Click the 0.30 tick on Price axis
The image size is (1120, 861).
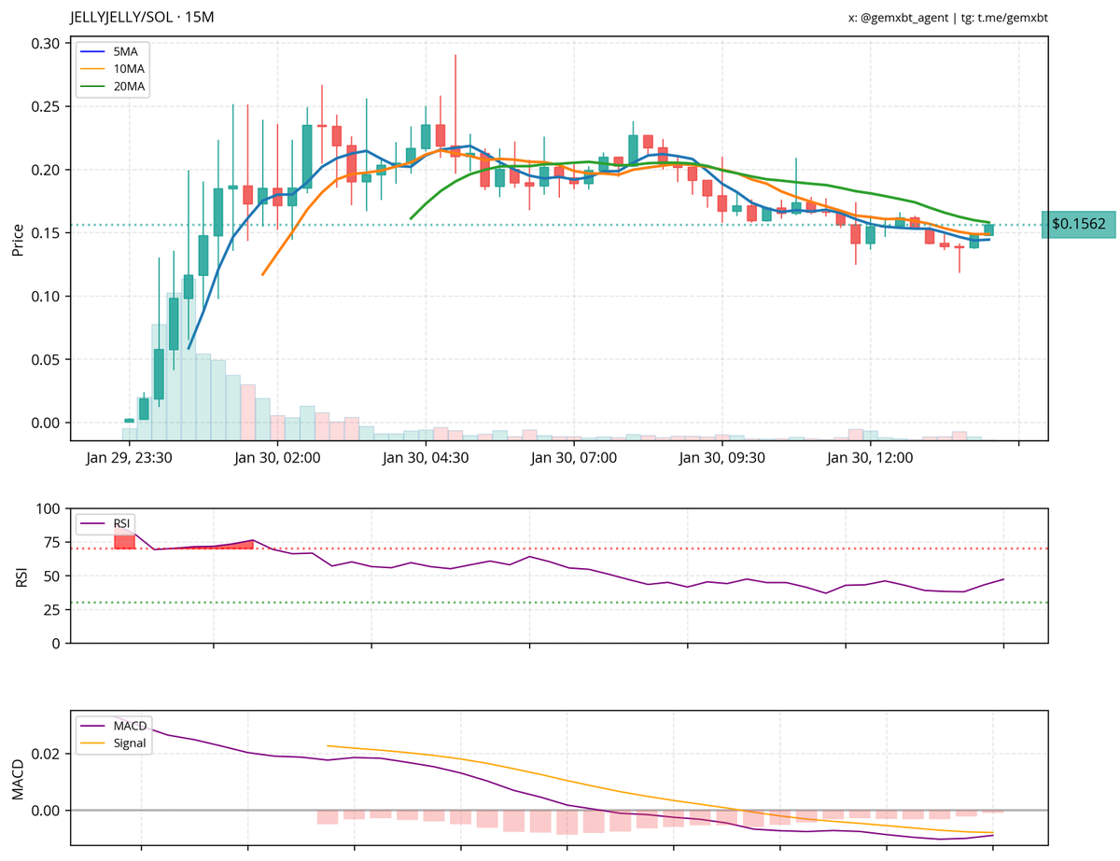click(46, 44)
